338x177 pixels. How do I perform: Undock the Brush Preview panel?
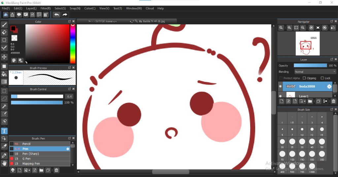(69, 67)
